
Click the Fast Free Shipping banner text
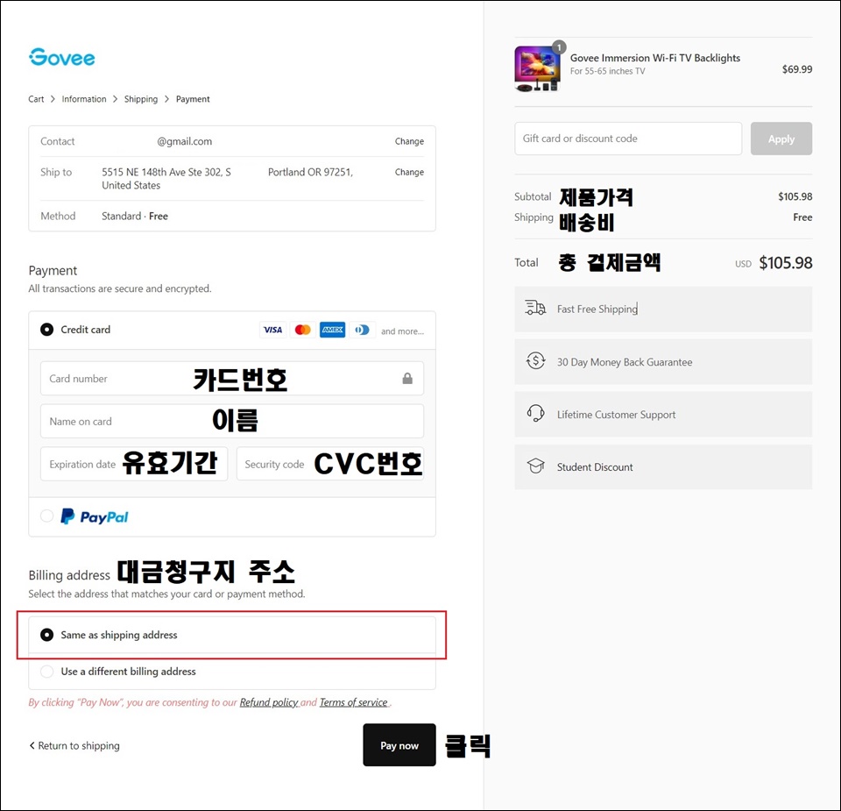597,309
